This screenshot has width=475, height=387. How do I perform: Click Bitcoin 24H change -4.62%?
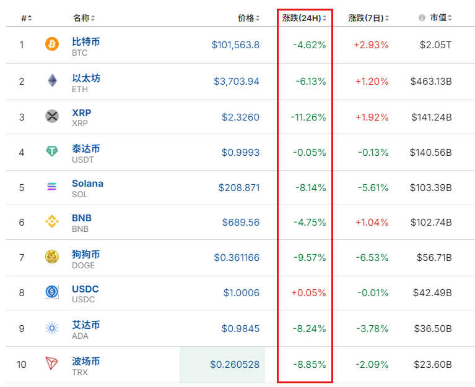(x=309, y=45)
